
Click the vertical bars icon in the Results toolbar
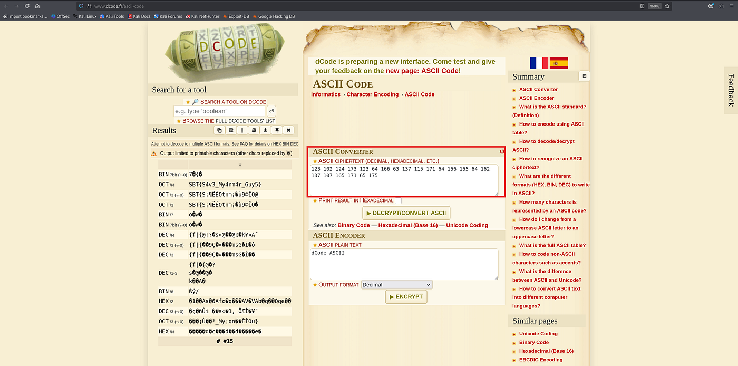tap(242, 130)
